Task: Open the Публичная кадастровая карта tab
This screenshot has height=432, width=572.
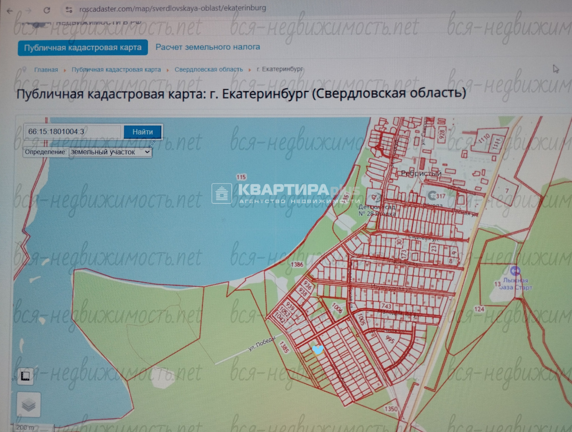Action: pyautogui.click(x=83, y=48)
